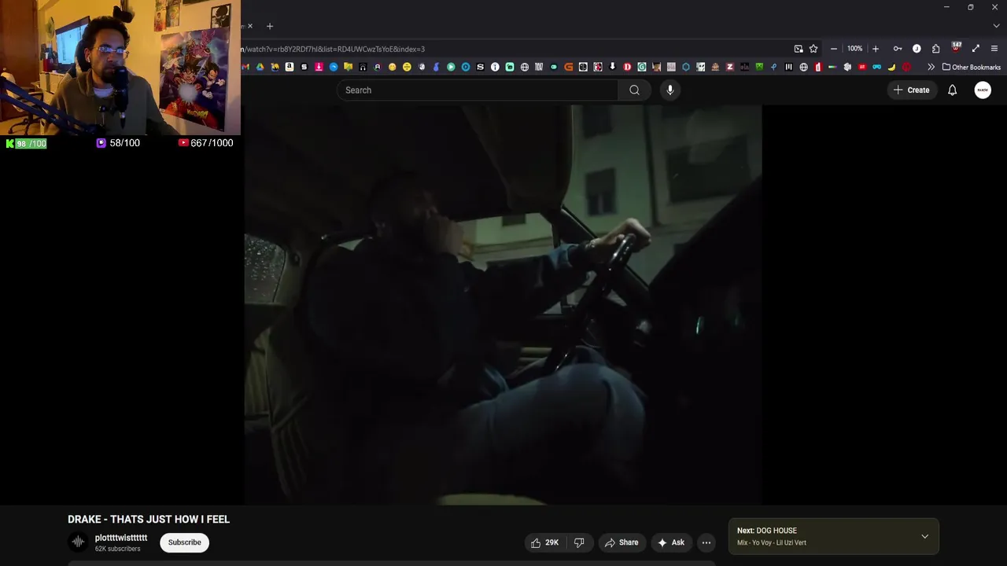Screen dimensions: 1007x566
Task: Click the YouTube search magnifier button
Action: (x=634, y=90)
